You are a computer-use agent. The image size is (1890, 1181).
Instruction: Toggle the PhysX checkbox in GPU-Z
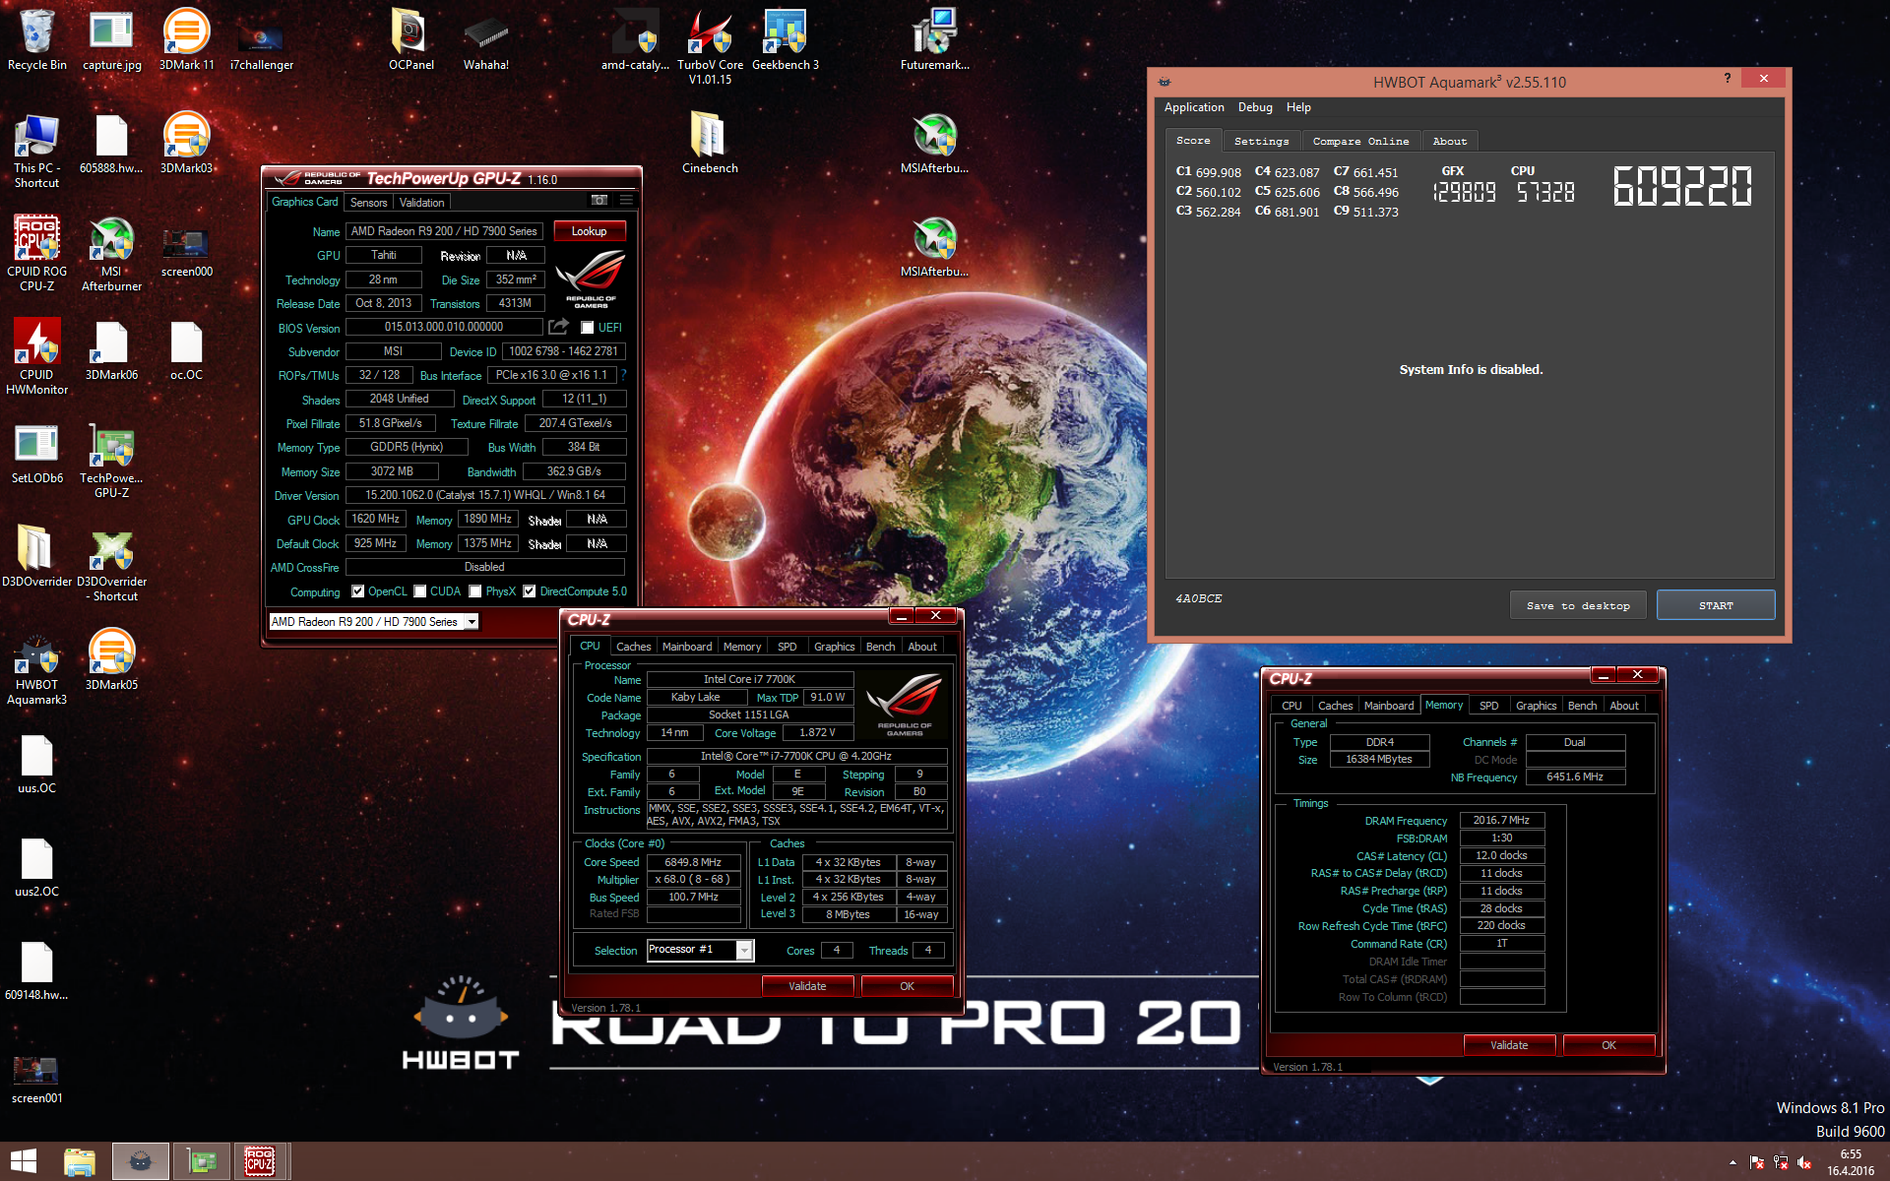click(475, 591)
